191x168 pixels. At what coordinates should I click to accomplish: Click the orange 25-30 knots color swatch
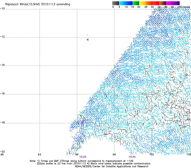click(x=149, y=3)
